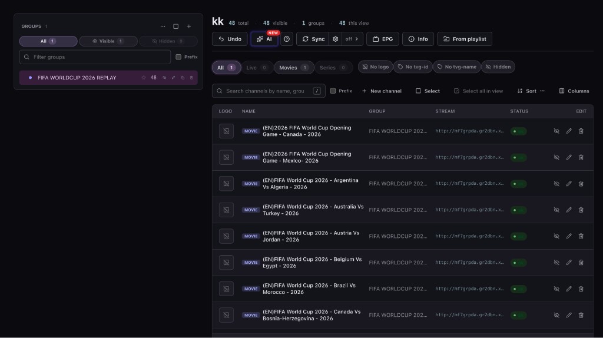
Task: Edit the Opening Game Canada channel
Action: coord(569,131)
